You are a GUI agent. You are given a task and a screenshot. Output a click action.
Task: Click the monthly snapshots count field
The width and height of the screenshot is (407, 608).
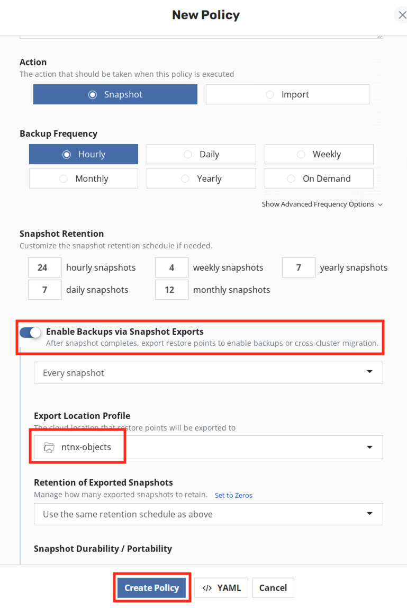click(x=171, y=290)
